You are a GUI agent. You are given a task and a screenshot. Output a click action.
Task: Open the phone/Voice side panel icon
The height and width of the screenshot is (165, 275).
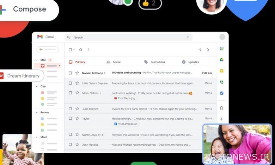[222, 82]
